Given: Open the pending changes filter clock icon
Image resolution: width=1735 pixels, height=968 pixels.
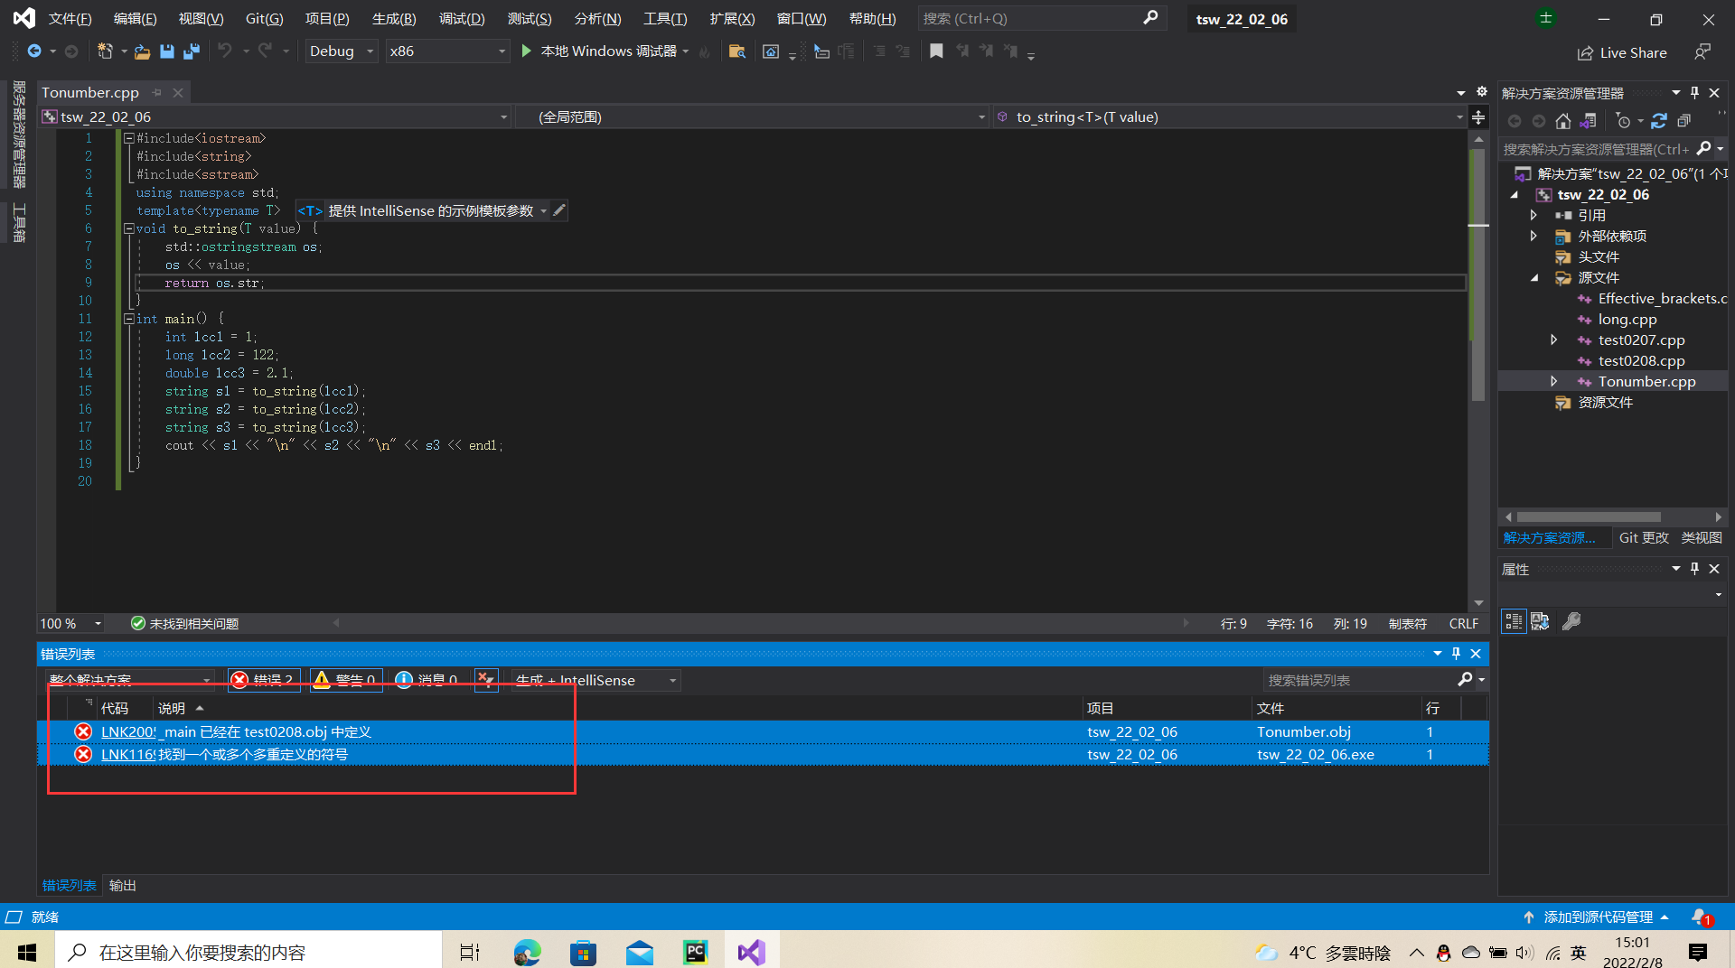Looking at the screenshot, I should (1624, 121).
